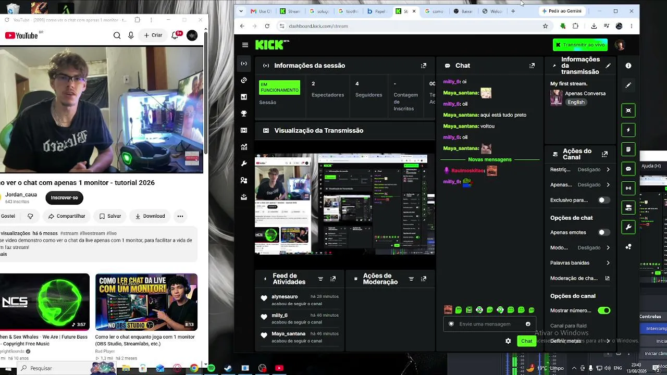Edit Informações da transmissão with the pencil
The width and height of the screenshot is (667, 375).
(x=608, y=66)
